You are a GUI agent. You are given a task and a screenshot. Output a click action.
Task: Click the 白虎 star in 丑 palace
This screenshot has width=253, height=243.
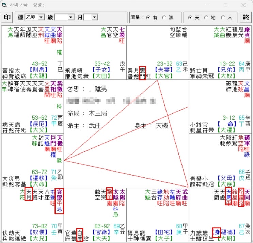pyautogui.click(x=80, y=235)
